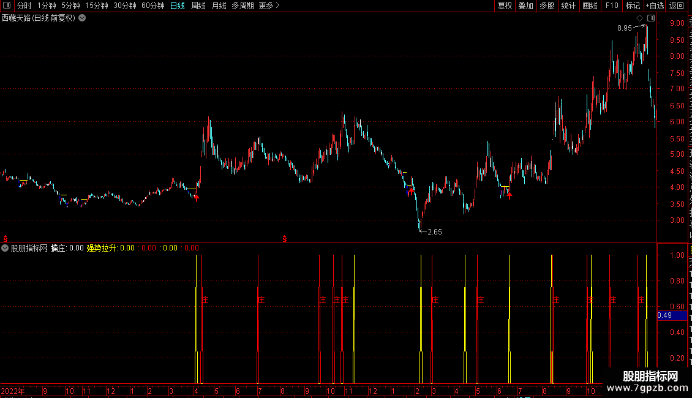Open the F10 company info

pyautogui.click(x=612, y=6)
